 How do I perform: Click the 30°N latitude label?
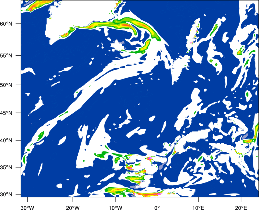tap(6, 194)
